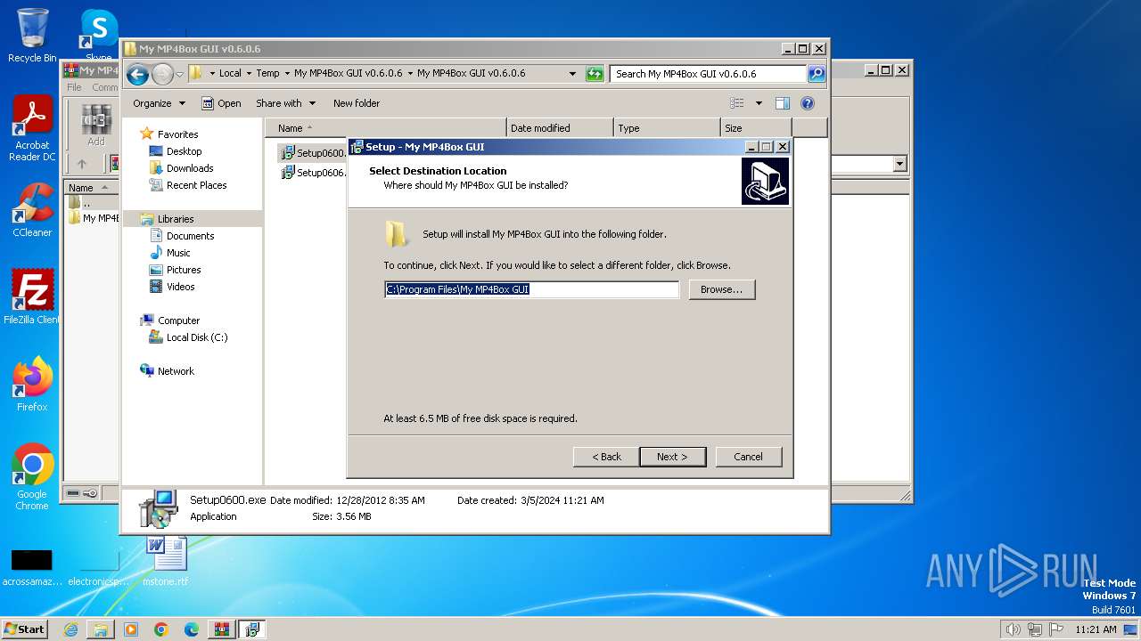Open Explorer help icon
Image resolution: width=1141 pixels, height=641 pixels.
[808, 103]
